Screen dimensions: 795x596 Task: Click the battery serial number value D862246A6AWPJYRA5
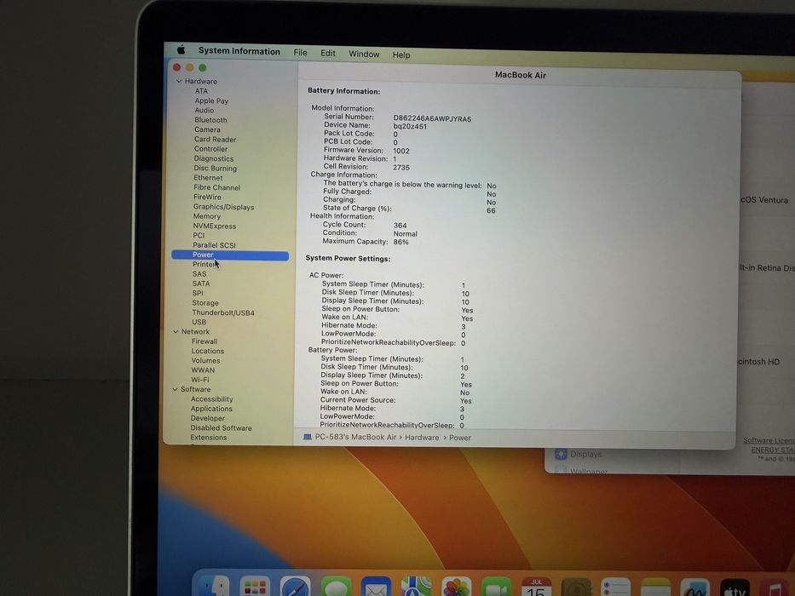[432, 118]
